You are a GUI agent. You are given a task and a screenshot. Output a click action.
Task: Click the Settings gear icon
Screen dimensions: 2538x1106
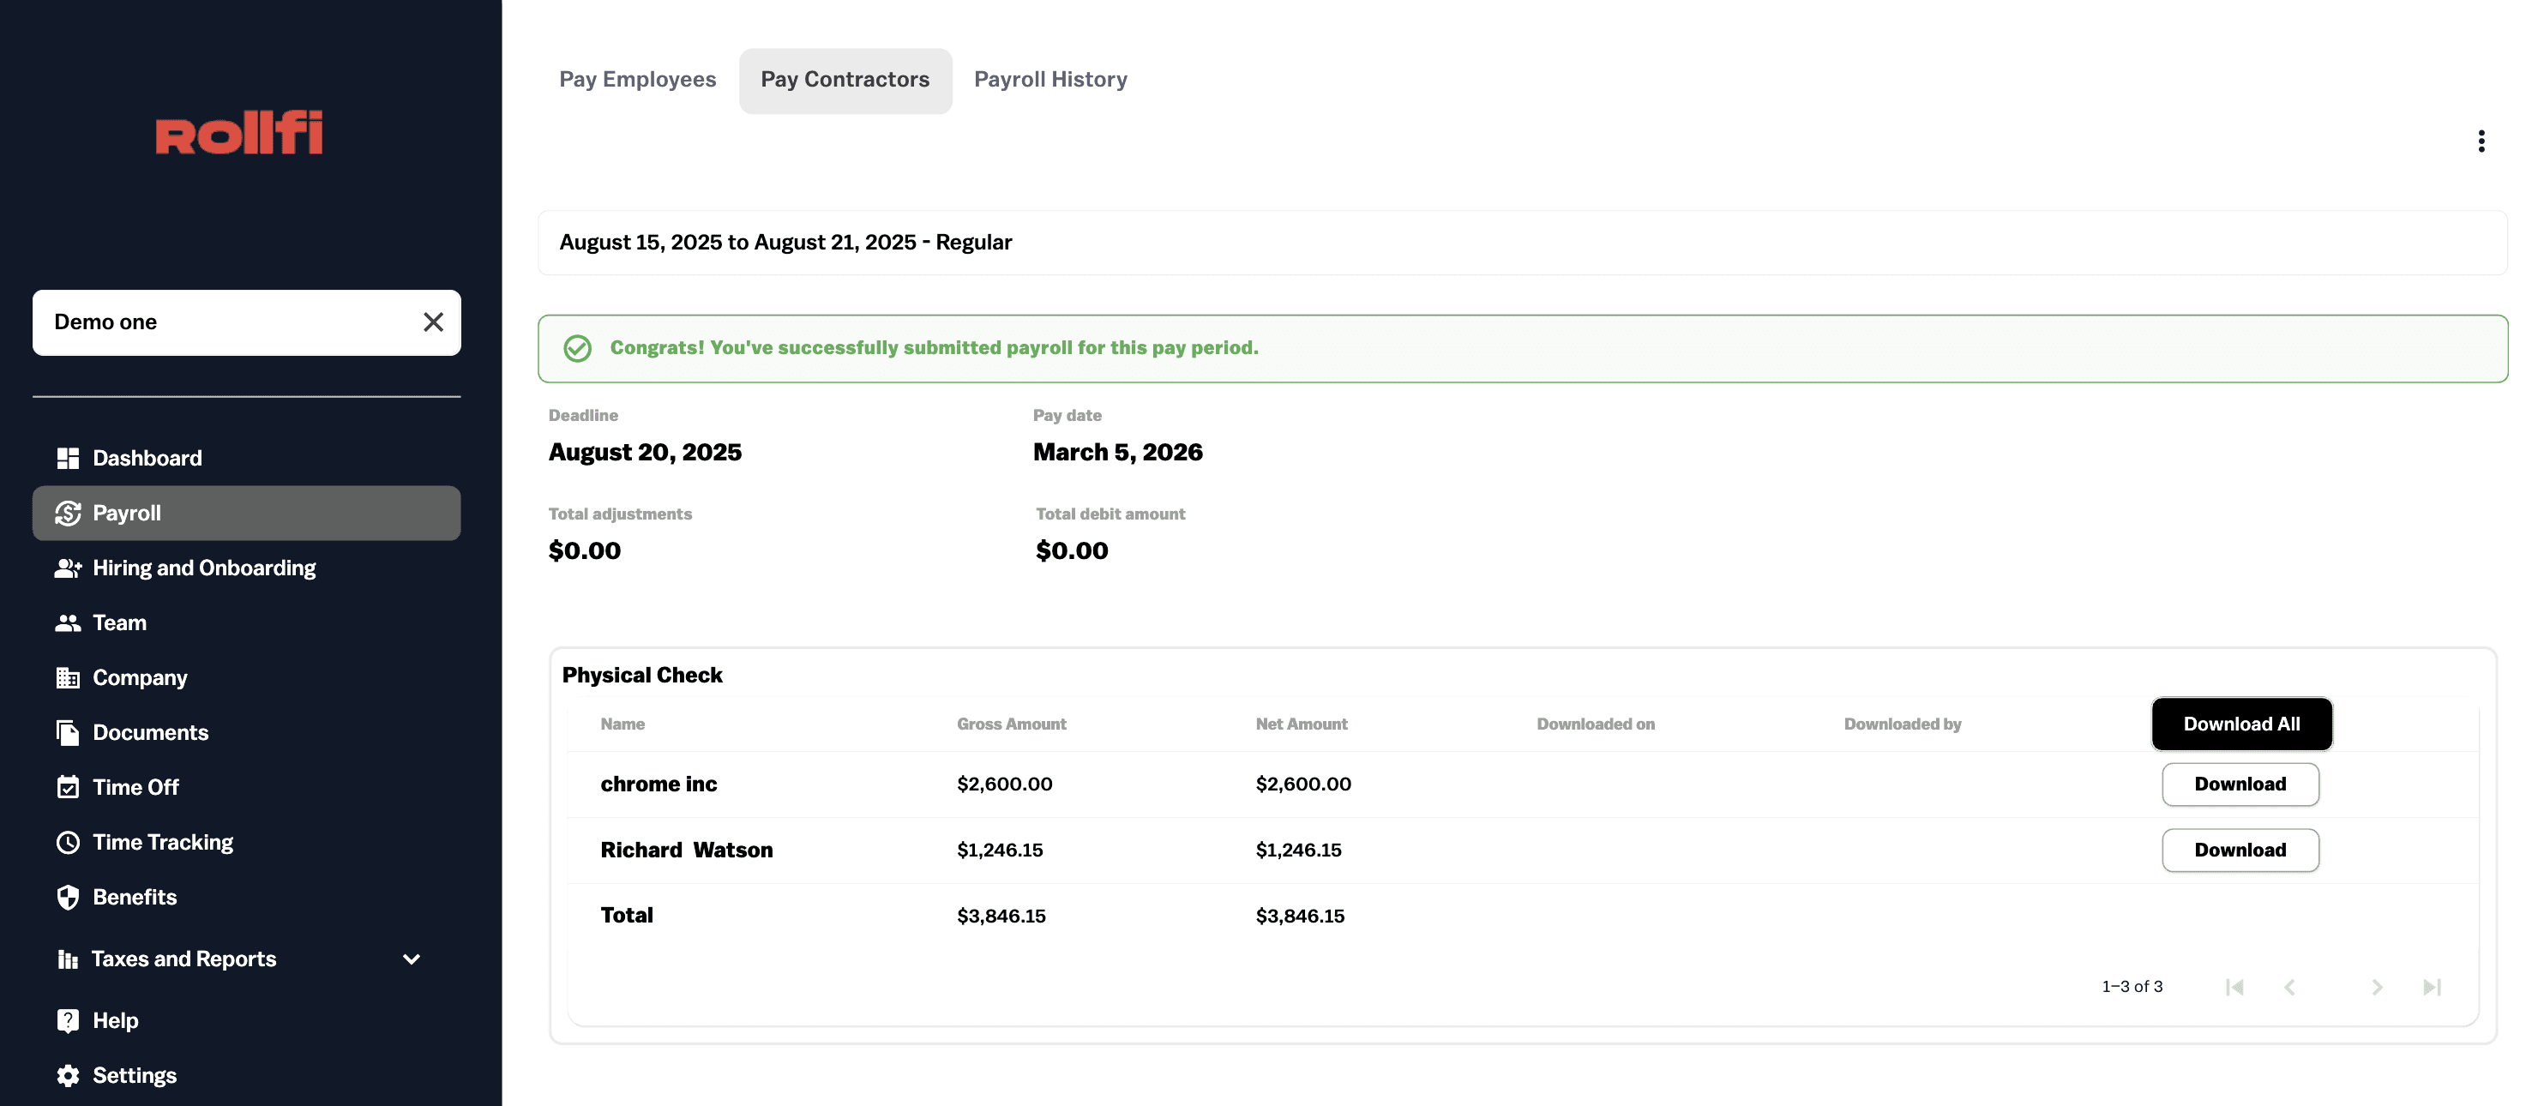[67, 1075]
